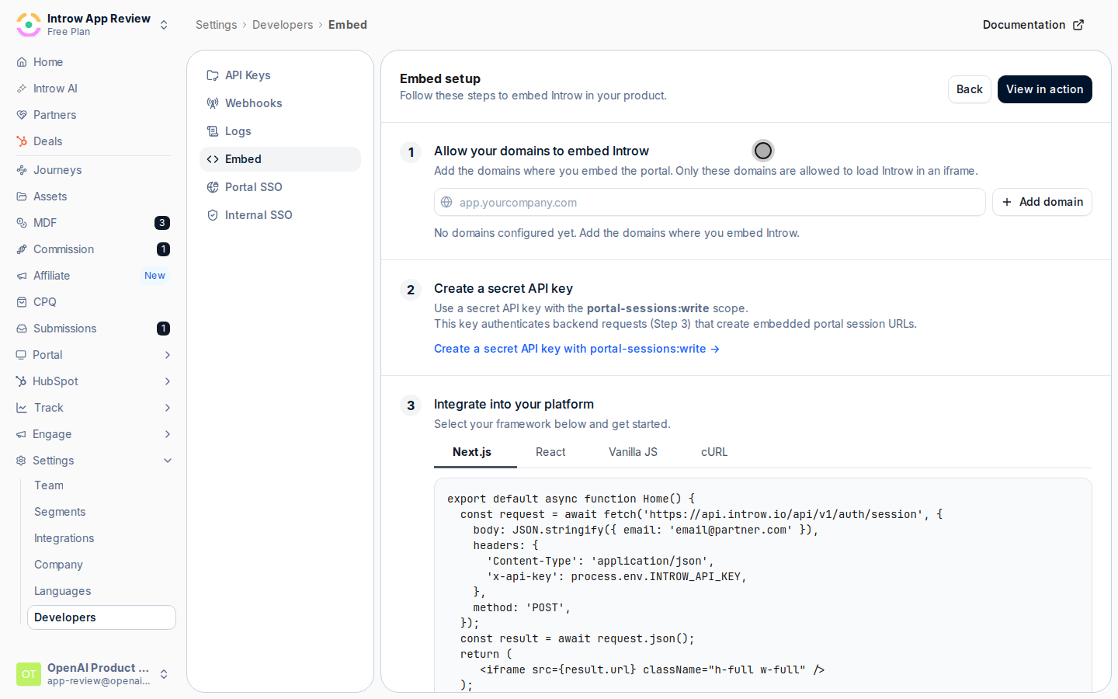This screenshot has height=699, width=1118.
Task: Open Team settings page
Action: tap(49, 485)
